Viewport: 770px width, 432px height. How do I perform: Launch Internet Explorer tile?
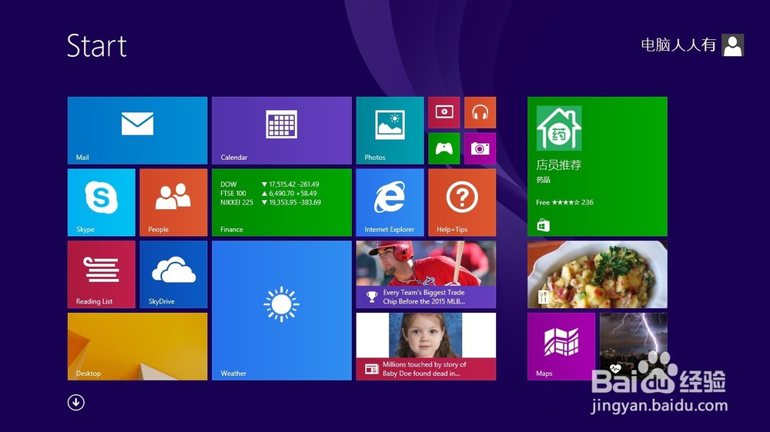(x=390, y=202)
